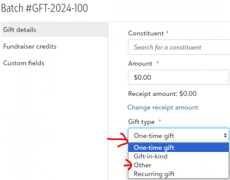Open the Gift type combo box
This screenshot has height=180, width=230.
tap(178, 135)
